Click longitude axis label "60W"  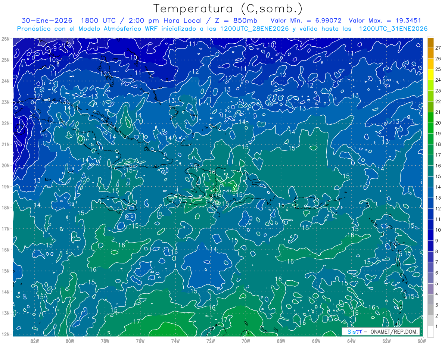pyautogui.click(x=422, y=341)
